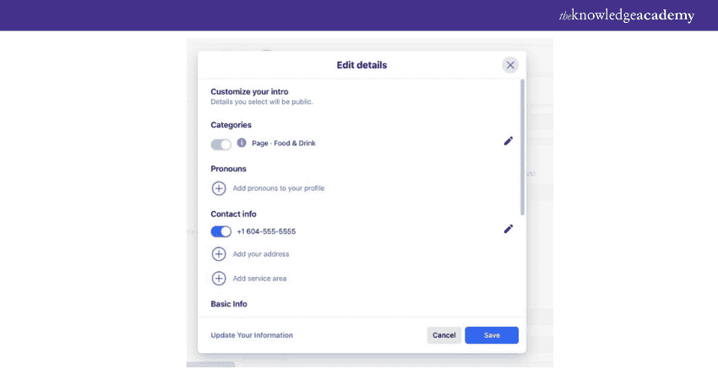Select the Add your address text
The height and width of the screenshot is (380, 718).
point(261,254)
